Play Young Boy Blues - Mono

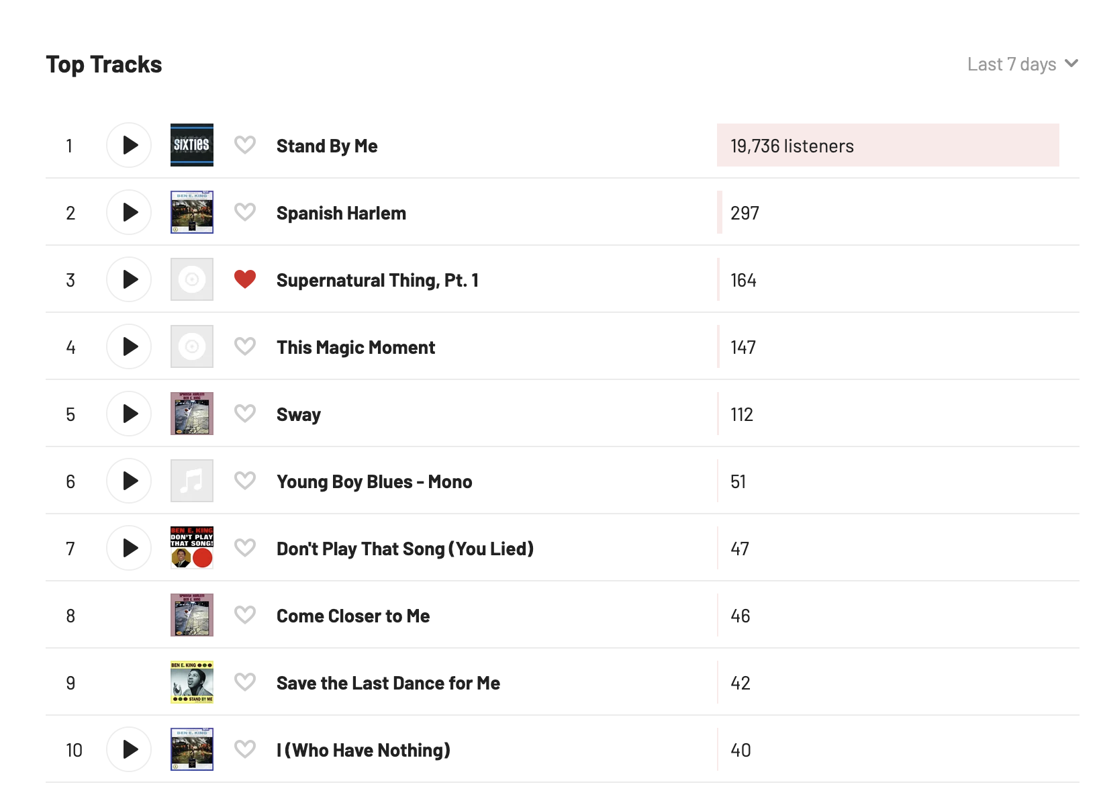pyautogui.click(x=129, y=481)
